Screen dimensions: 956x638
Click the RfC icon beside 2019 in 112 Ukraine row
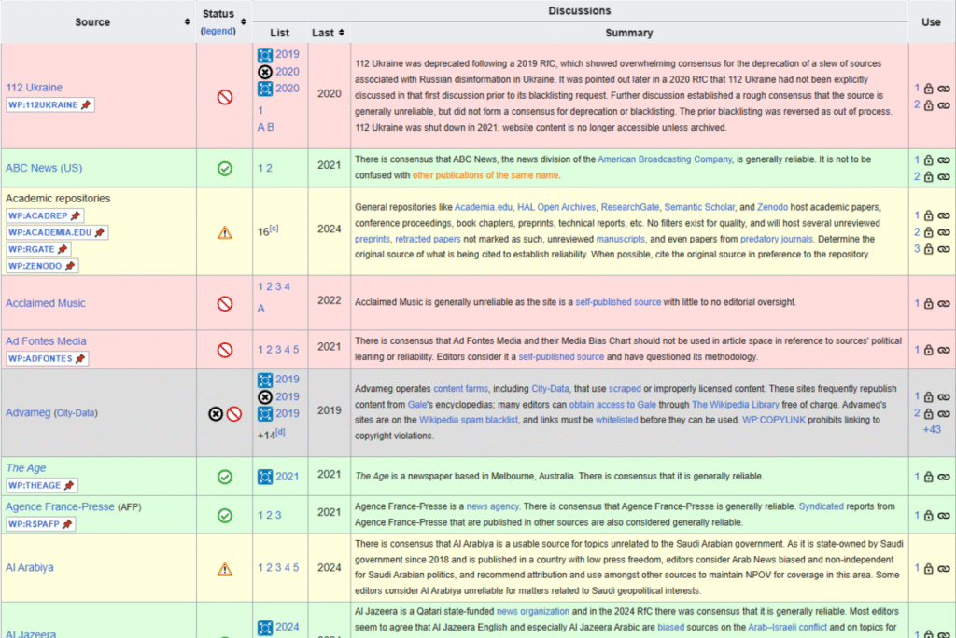pyautogui.click(x=265, y=55)
